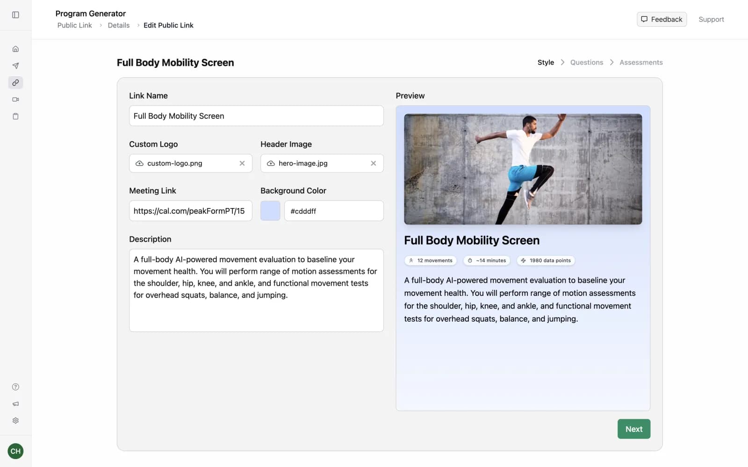
Task: Collapse the sidebar with the panel toggle
Action: click(x=15, y=14)
